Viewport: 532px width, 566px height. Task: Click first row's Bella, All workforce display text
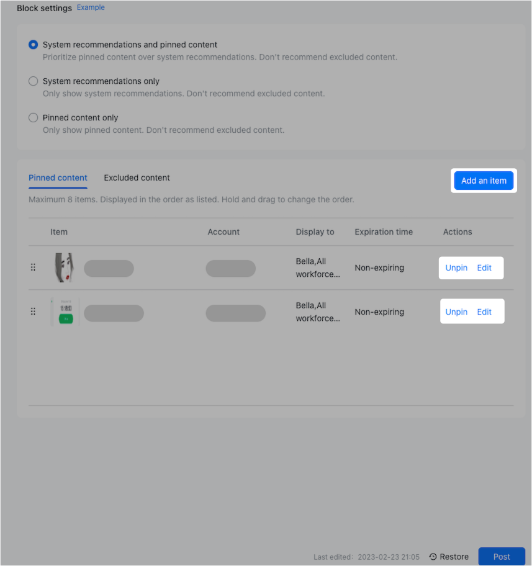(x=318, y=268)
